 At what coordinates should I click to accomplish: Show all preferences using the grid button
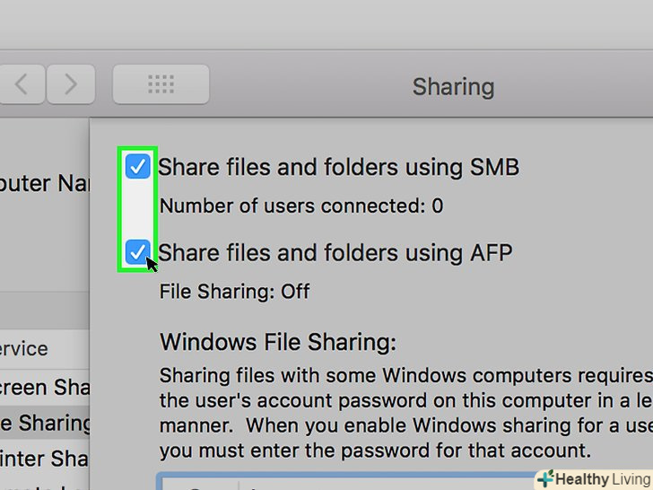click(161, 85)
